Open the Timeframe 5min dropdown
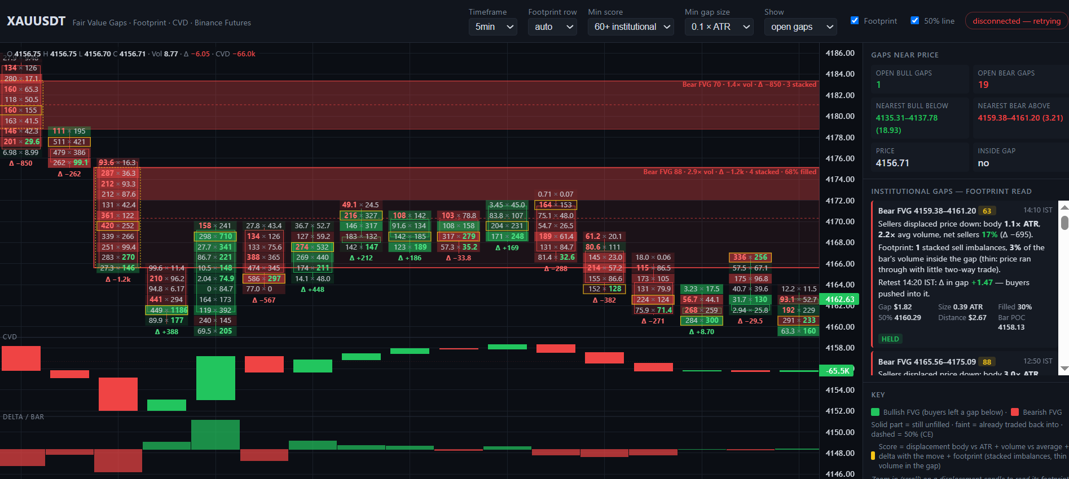The height and width of the screenshot is (479, 1069). coord(493,26)
